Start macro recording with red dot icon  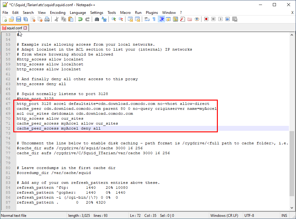click(206, 19)
